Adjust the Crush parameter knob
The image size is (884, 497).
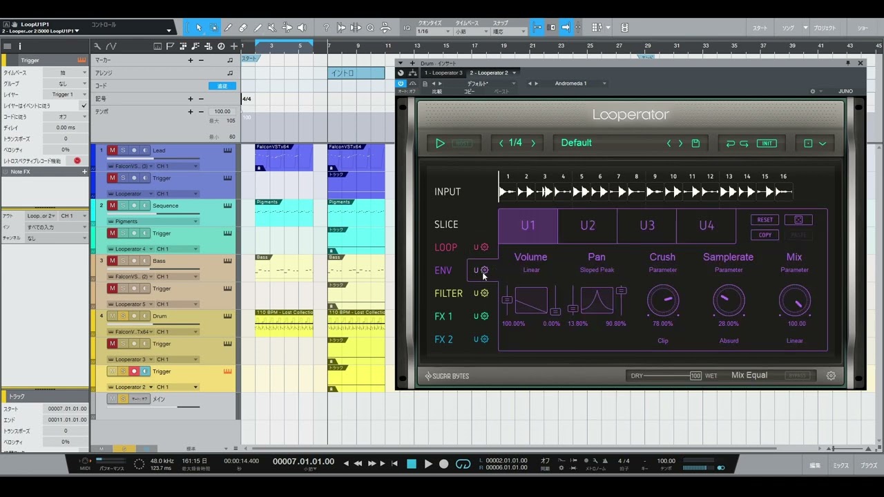point(663,301)
